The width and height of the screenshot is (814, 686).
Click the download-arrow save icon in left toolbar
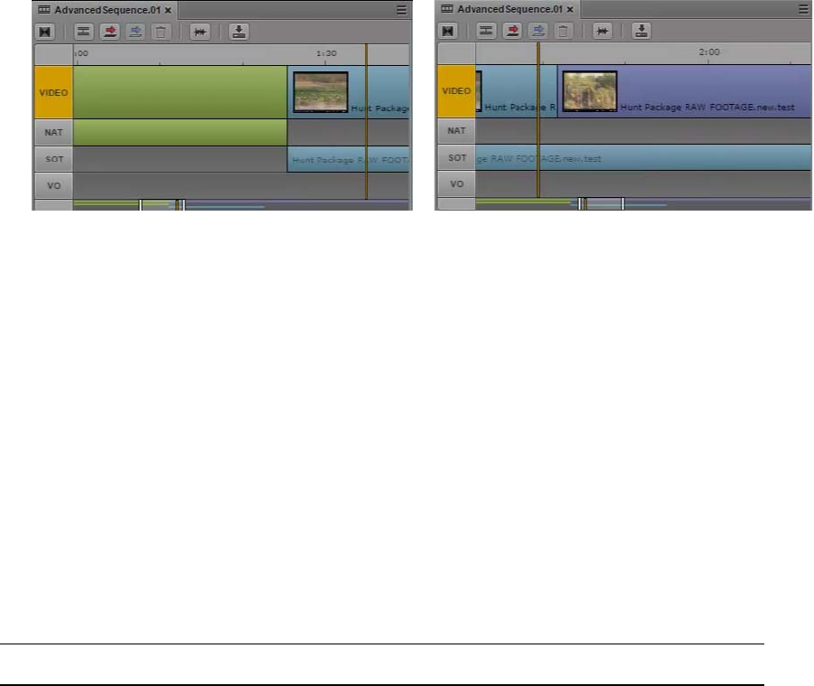(x=239, y=32)
